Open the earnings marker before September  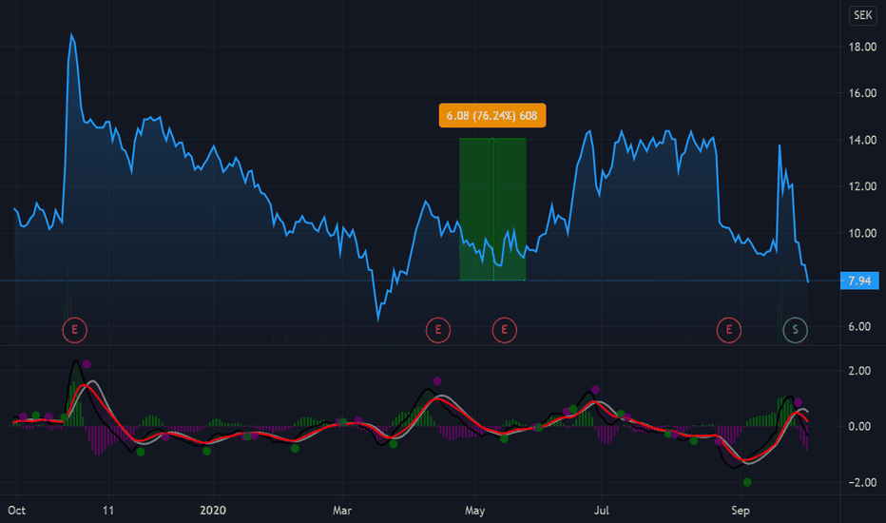(729, 330)
